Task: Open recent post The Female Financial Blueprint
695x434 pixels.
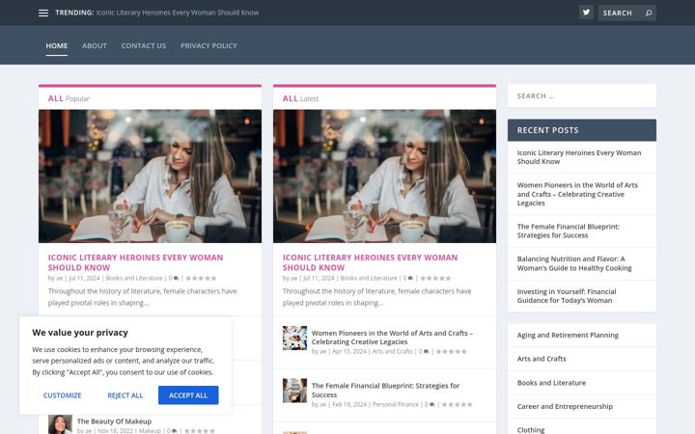Action: tap(569, 231)
